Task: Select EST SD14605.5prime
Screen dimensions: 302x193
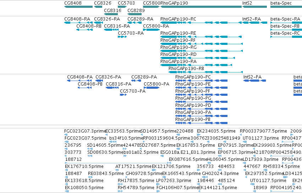Action: [x=90, y=149]
